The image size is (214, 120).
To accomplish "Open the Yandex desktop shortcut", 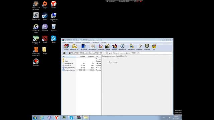I will 53,5.
